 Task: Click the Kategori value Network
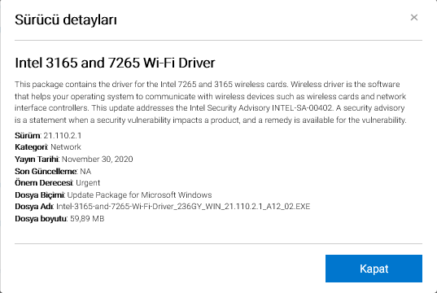pyautogui.click(x=66, y=147)
